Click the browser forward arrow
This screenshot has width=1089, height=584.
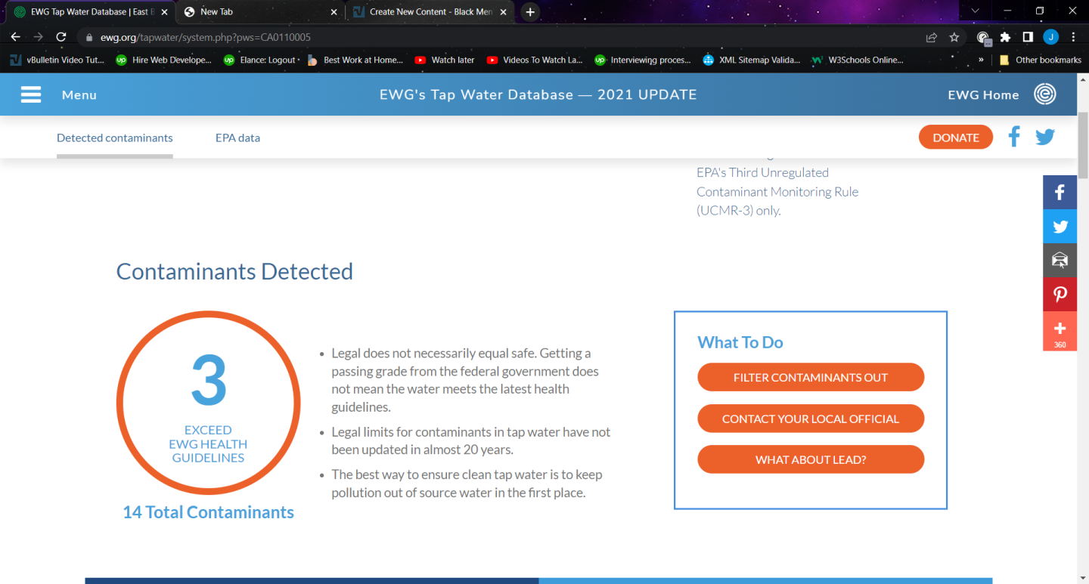coord(39,37)
